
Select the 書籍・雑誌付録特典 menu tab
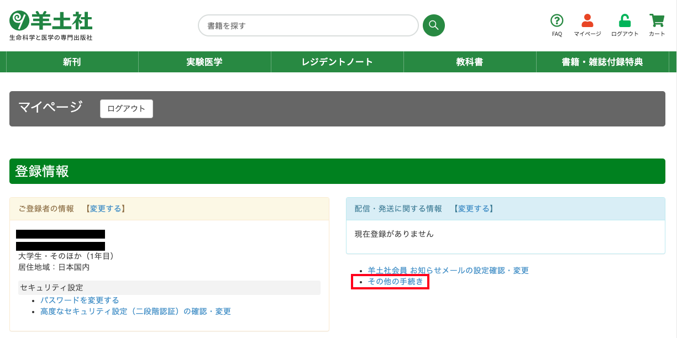click(x=602, y=62)
